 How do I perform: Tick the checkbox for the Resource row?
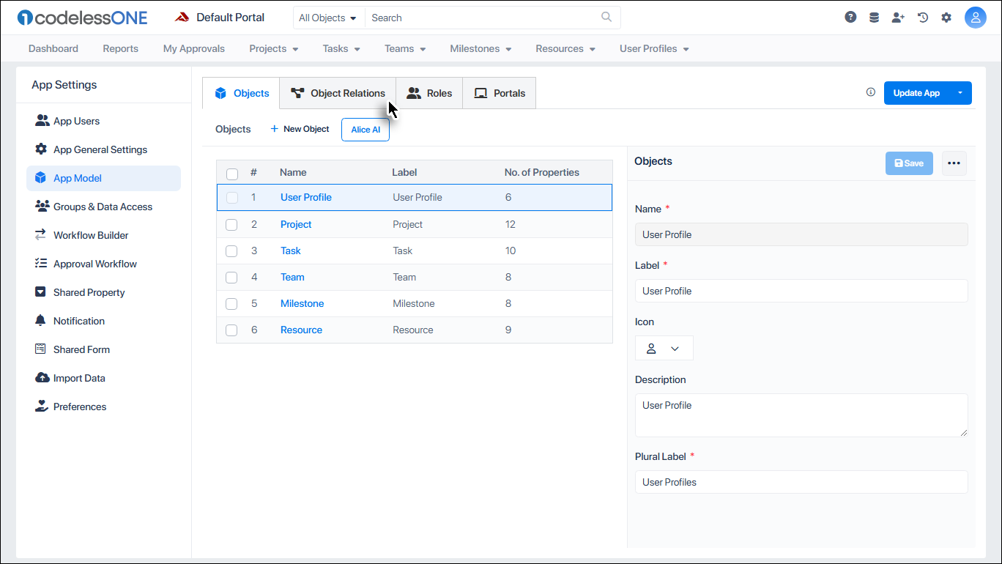(231, 330)
